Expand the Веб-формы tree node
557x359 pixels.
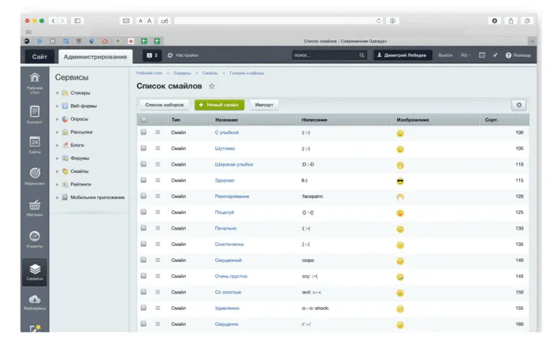[57, 106]
